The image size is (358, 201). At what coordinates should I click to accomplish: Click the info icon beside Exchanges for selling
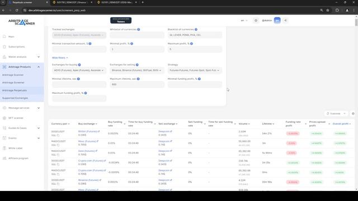tap(137, 65)
